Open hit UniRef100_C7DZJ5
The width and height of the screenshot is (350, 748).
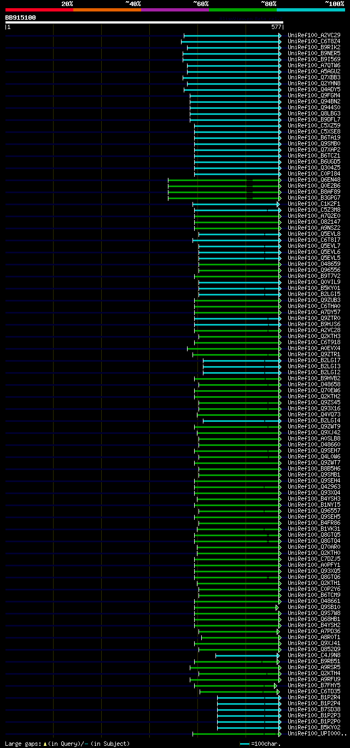click(314, 559)
